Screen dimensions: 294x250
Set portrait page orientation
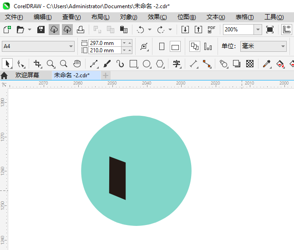[x=162, y=46]
